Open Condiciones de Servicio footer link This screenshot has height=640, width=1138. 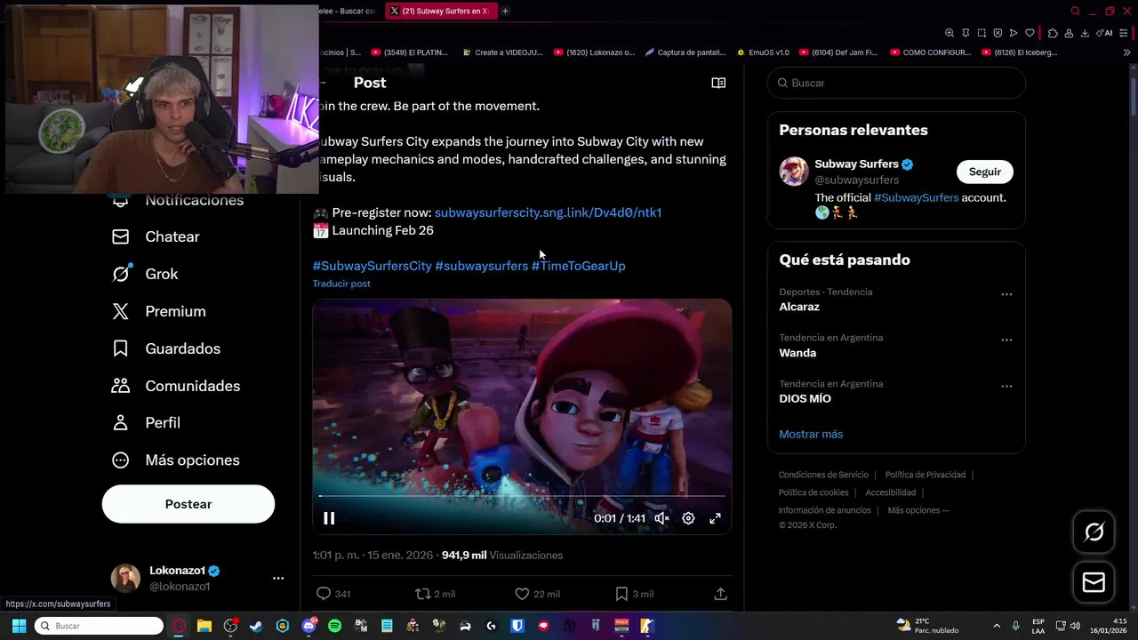point(824,475)
